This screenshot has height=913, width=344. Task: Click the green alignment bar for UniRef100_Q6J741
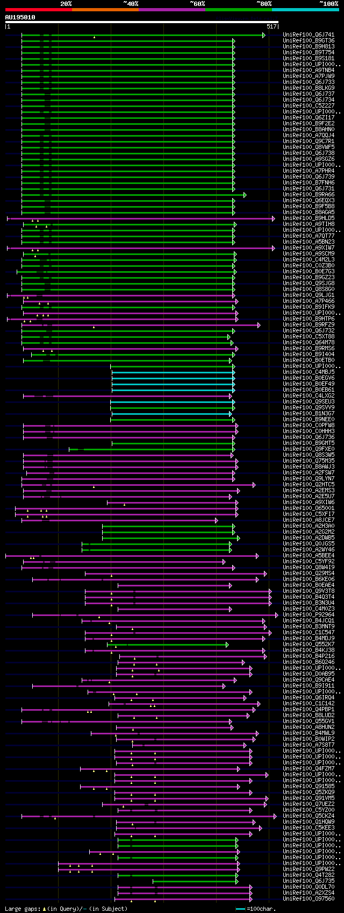click(x=143, y=35)
